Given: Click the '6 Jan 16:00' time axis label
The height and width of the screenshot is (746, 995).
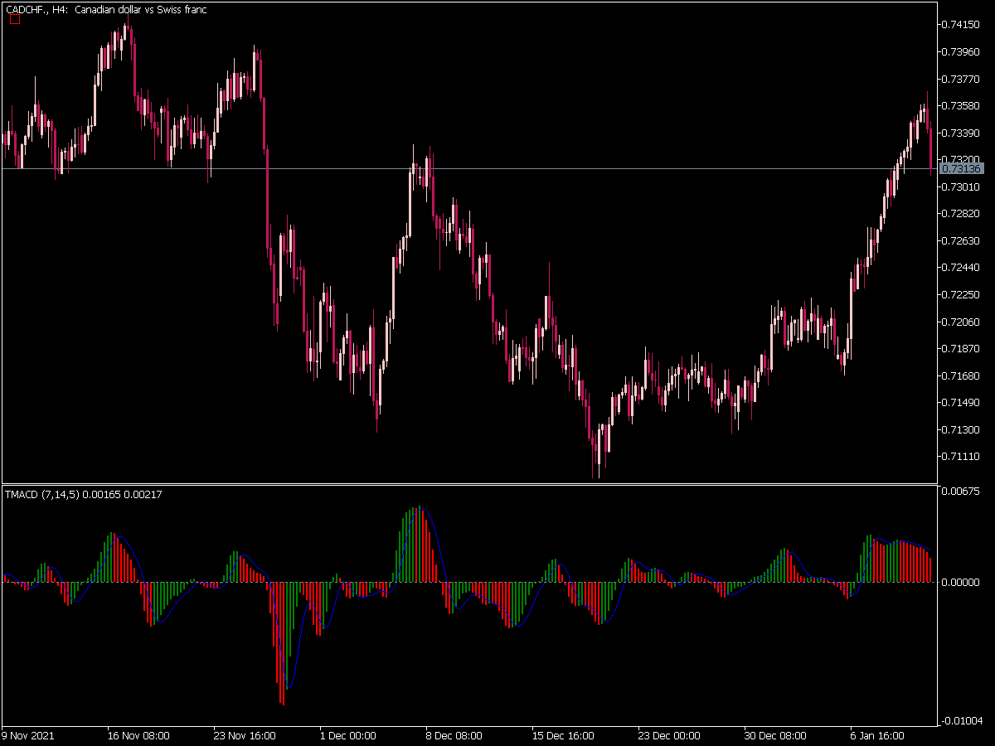Looking at the screenshot, I should pyautogui.click(x=878, y=735).
